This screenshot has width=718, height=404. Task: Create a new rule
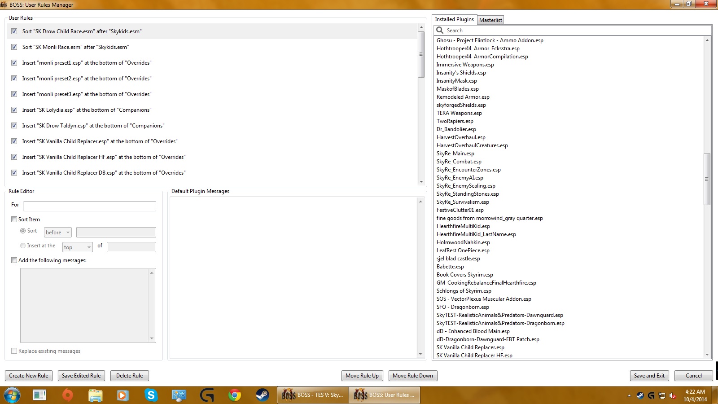[x=28, y=375]
